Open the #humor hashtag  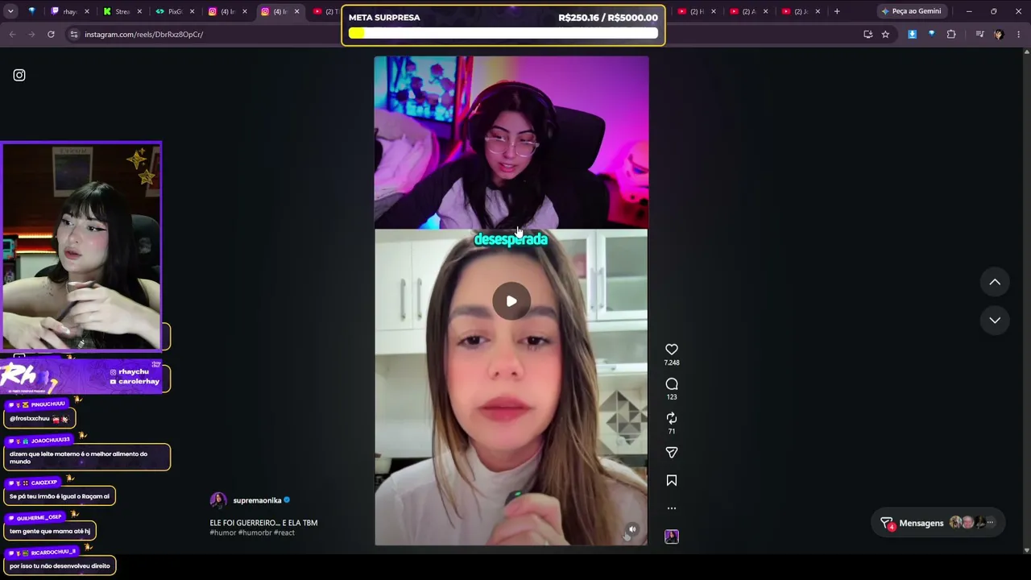tap(223, 532)
